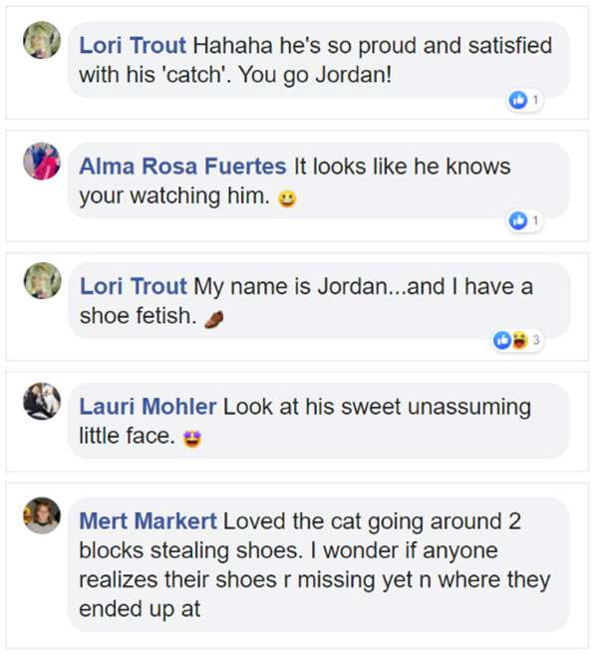Image resolution: width=598 pixels, height=659 pixels.
Task: Visit Lauri Mohler's profile via her name
Action: pyautogui.click(x=148, y=407)
